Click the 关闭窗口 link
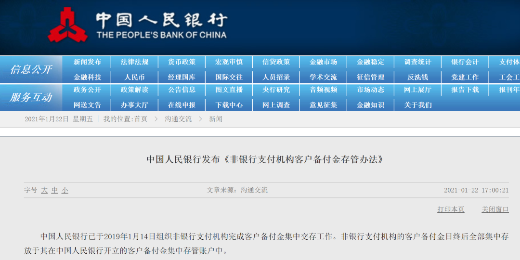Image resolution: width=520 pixels, height=260 pixels. (x=495, y=209)
